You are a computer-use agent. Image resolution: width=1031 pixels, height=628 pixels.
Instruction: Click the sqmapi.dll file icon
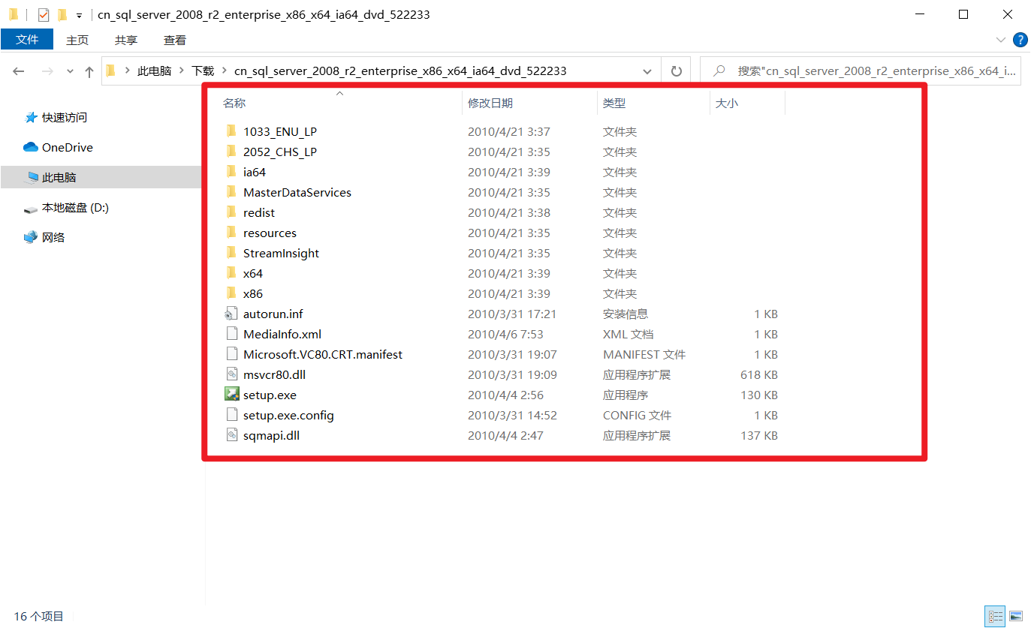[x=231, y=435]
